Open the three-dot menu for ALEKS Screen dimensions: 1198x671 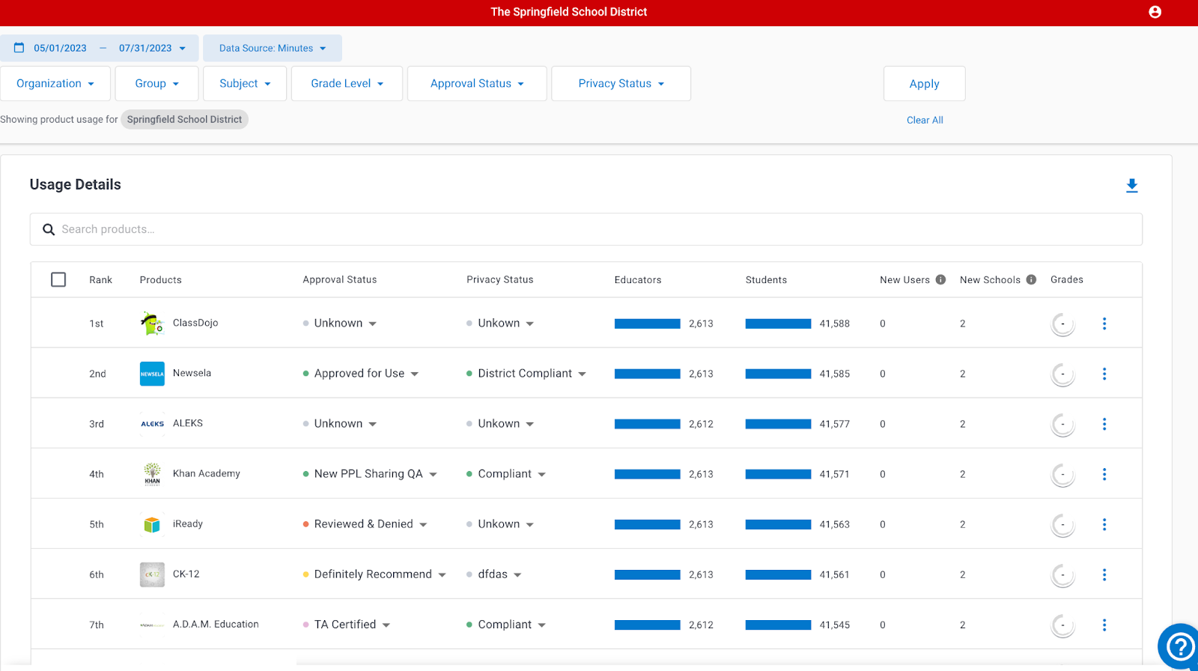click(1104, 424)
